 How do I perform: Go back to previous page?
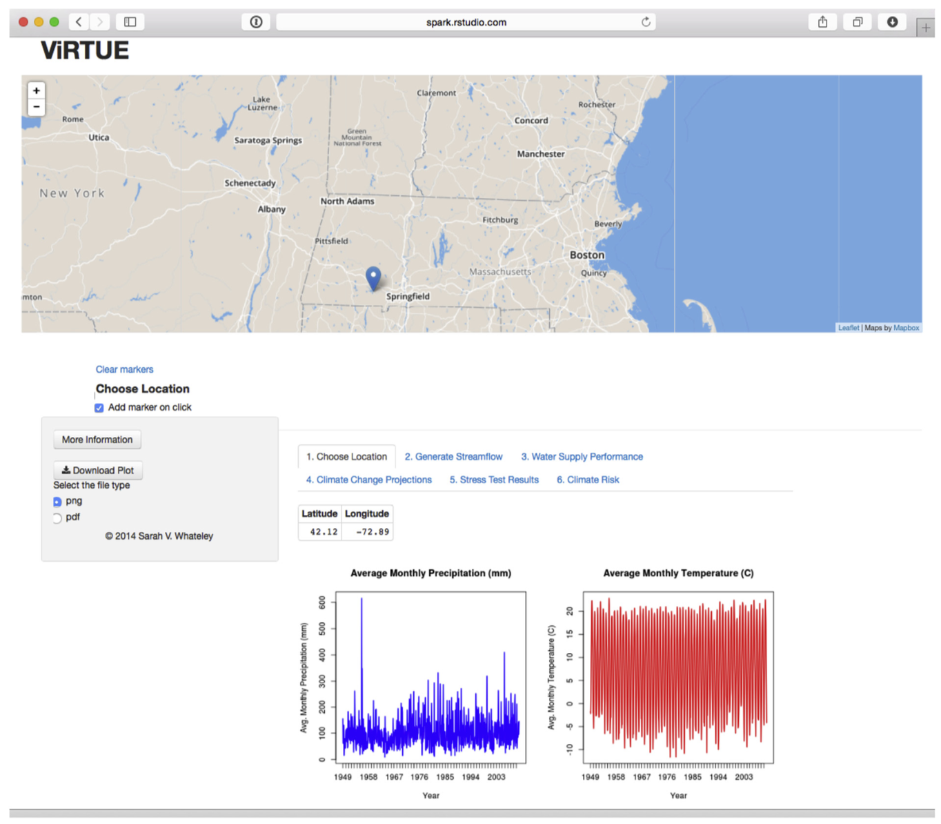click(x=79, y=22)
